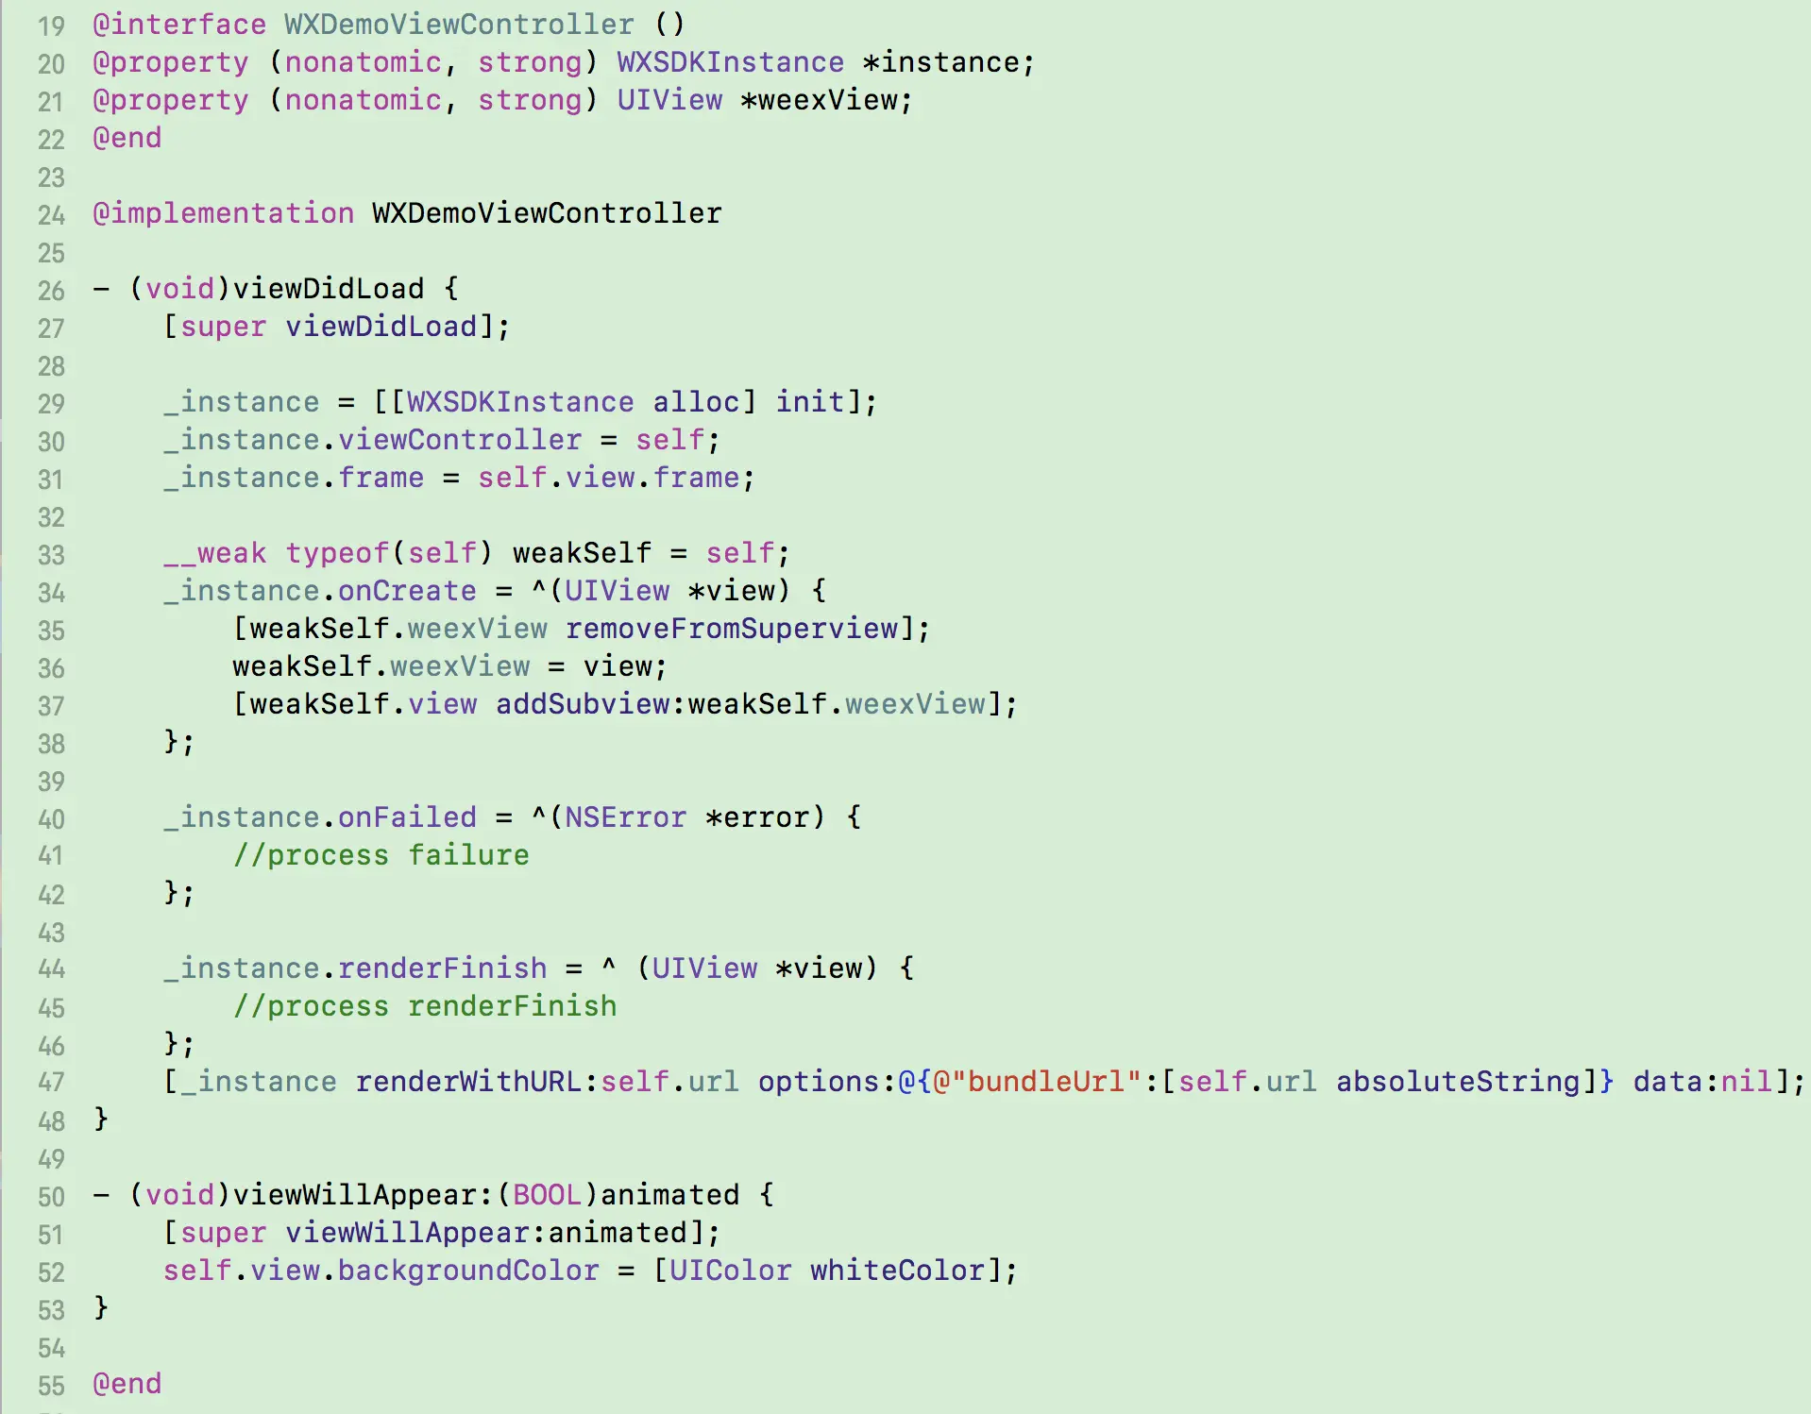Click the addSubview: call on line 37

[x=591, y=704]
